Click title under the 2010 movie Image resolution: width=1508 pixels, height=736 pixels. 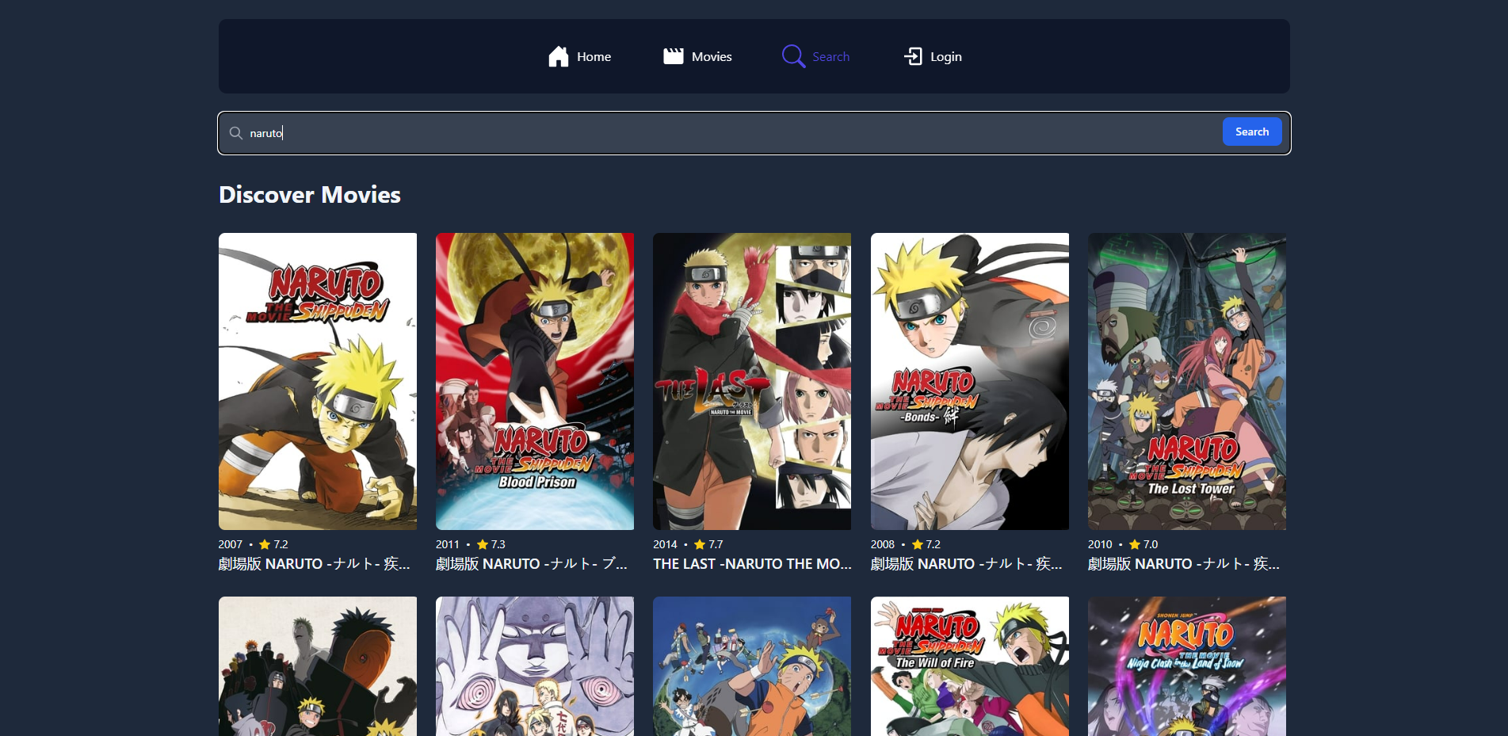click(1184, 564)
